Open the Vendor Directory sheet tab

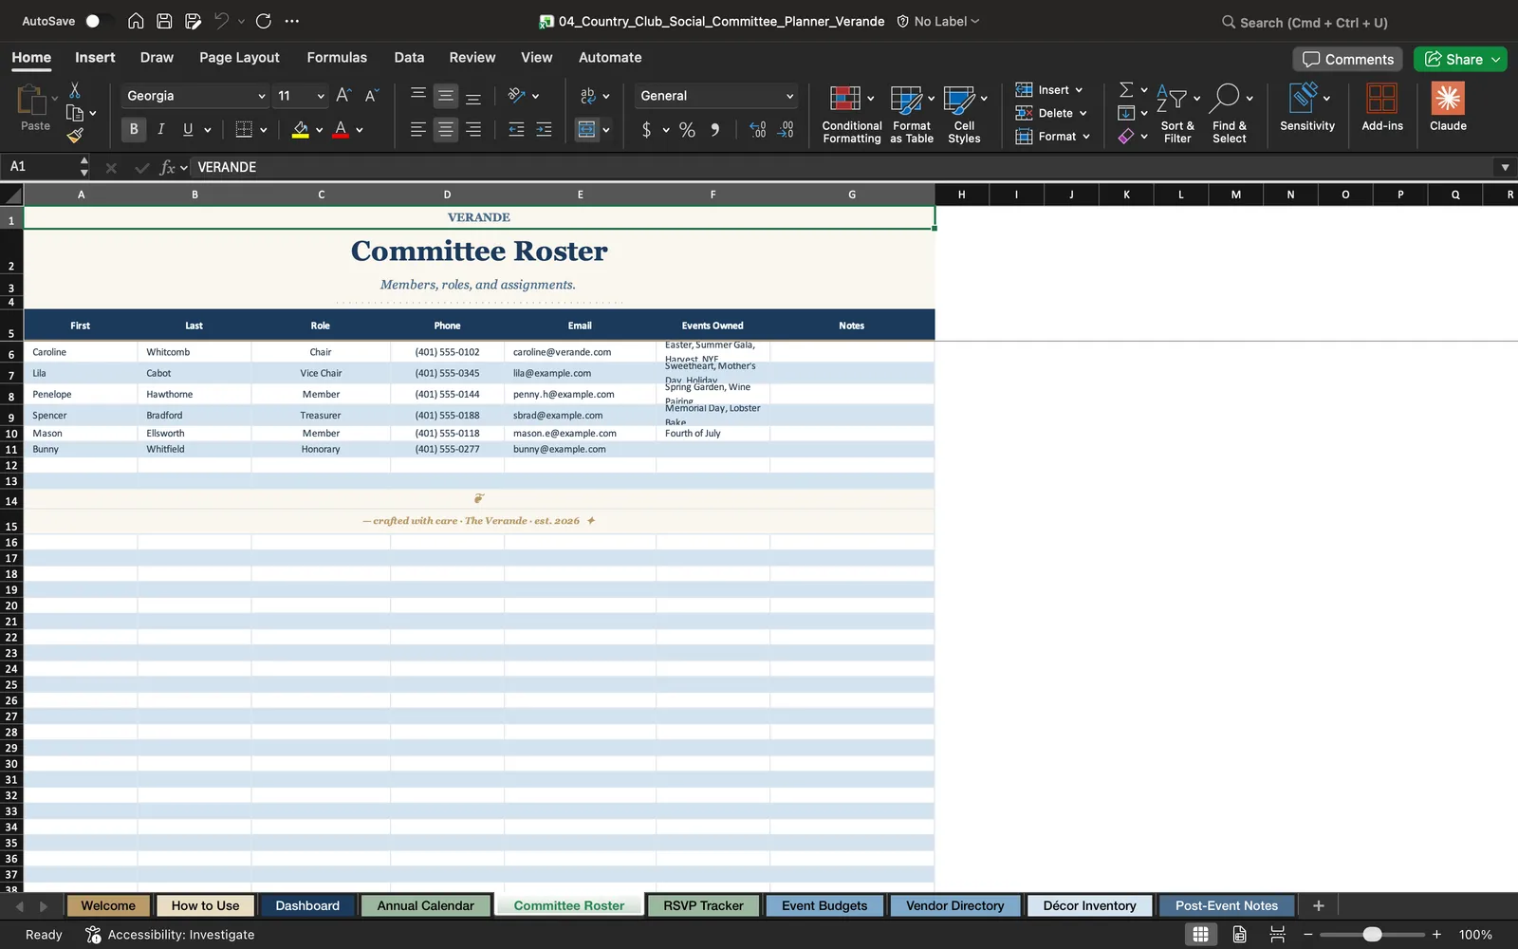(954, 905)
